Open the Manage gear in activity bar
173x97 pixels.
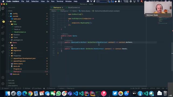tap(3, 84)
